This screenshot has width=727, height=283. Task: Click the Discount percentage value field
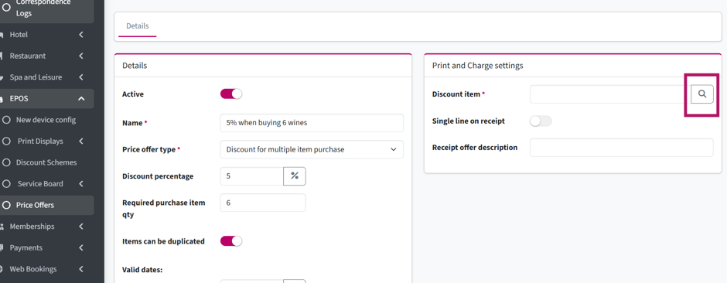pos(252,176)
